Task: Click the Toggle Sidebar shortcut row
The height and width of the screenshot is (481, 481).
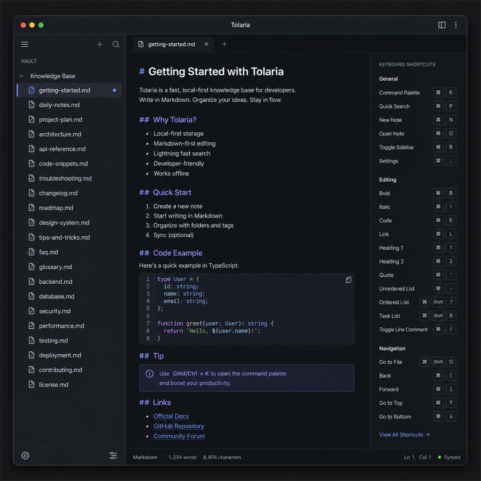Action: point(418,147)
